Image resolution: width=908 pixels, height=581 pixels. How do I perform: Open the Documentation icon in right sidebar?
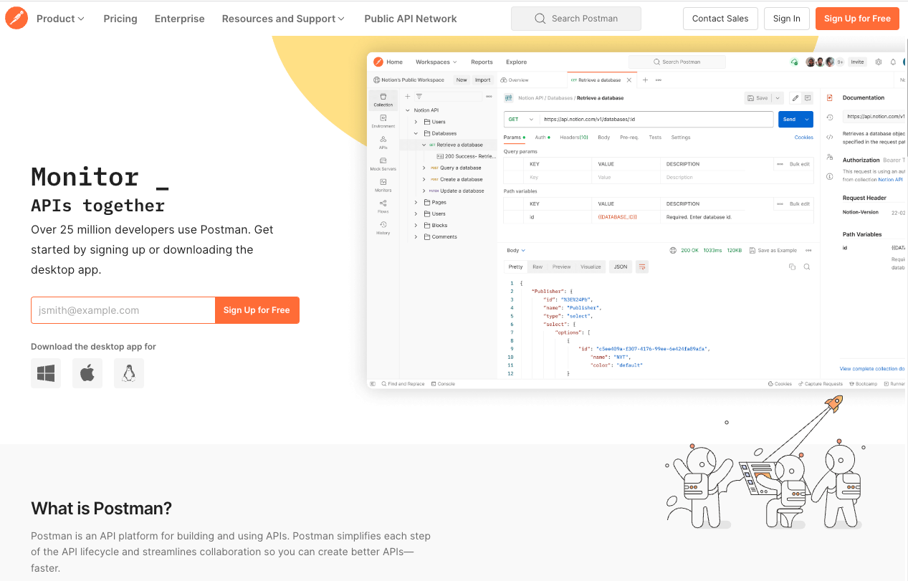(830, 97)
